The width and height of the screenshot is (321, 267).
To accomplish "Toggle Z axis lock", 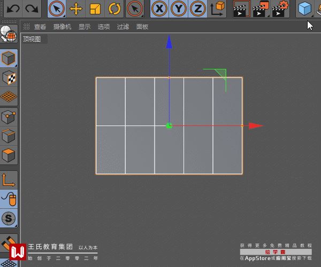I will pyautogui.click(x=198, y=9).
